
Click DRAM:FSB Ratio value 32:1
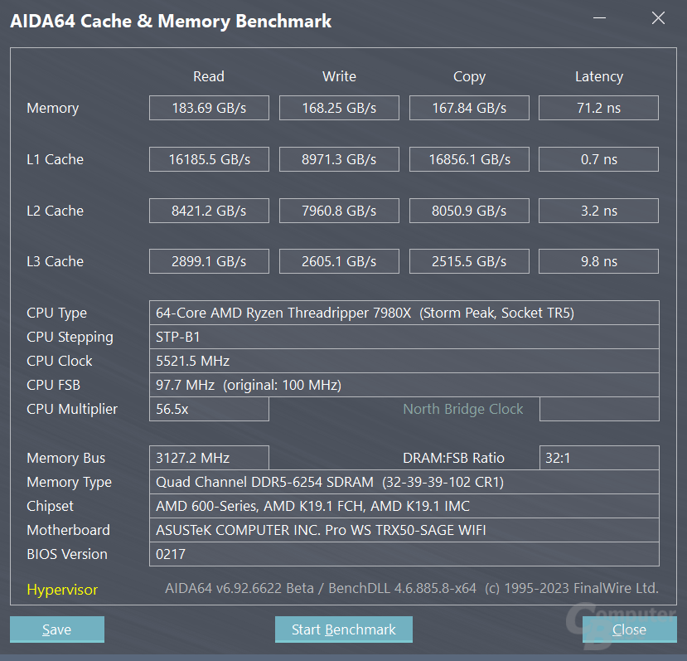click(599, 458)
